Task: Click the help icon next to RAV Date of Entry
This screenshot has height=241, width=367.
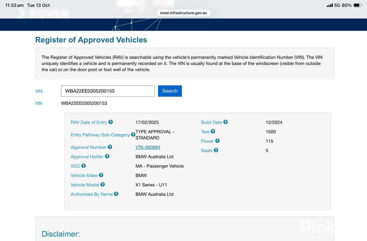Action: click(x=111, y=122)
